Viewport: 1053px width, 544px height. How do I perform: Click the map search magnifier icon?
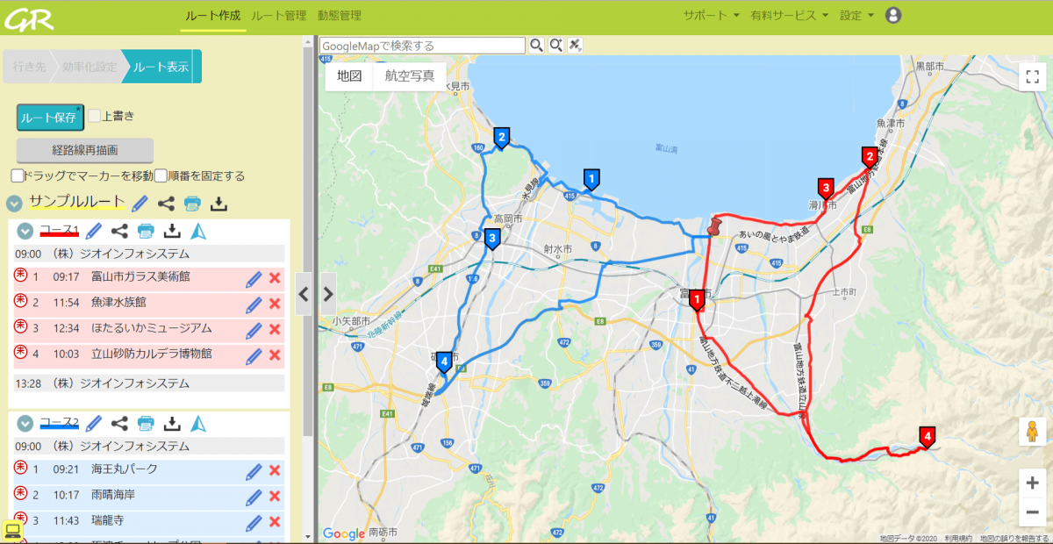[x=536, y=46]
